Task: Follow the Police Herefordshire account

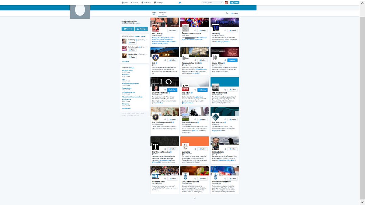Action: pos(233,179)
